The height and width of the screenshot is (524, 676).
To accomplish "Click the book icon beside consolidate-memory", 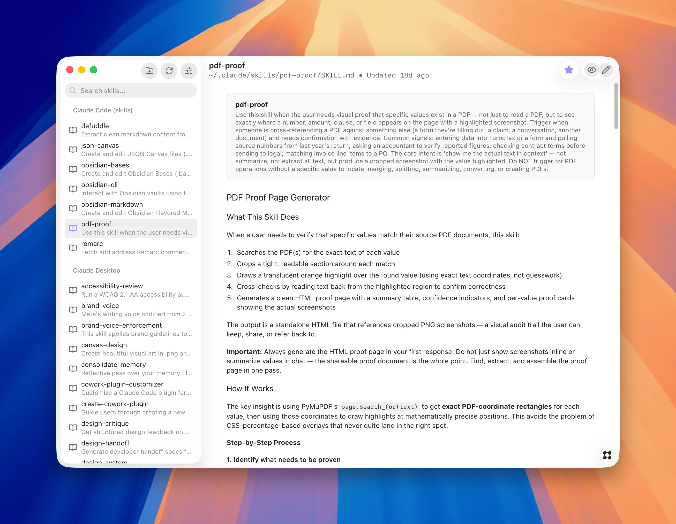I will click(x=73, y=369).
